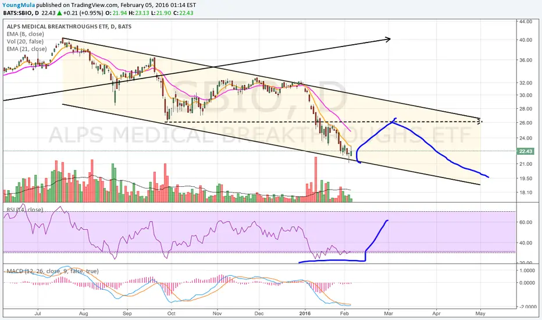Click the MACD 1.0000 axis label
The height and width of the screenshot is (320, 542).
click(x=527, y=271)
